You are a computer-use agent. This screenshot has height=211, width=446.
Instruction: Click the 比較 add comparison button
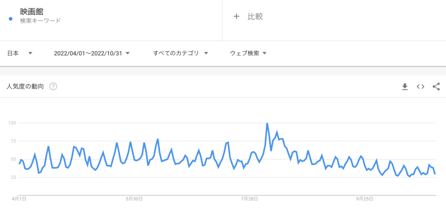coord(248,17)
